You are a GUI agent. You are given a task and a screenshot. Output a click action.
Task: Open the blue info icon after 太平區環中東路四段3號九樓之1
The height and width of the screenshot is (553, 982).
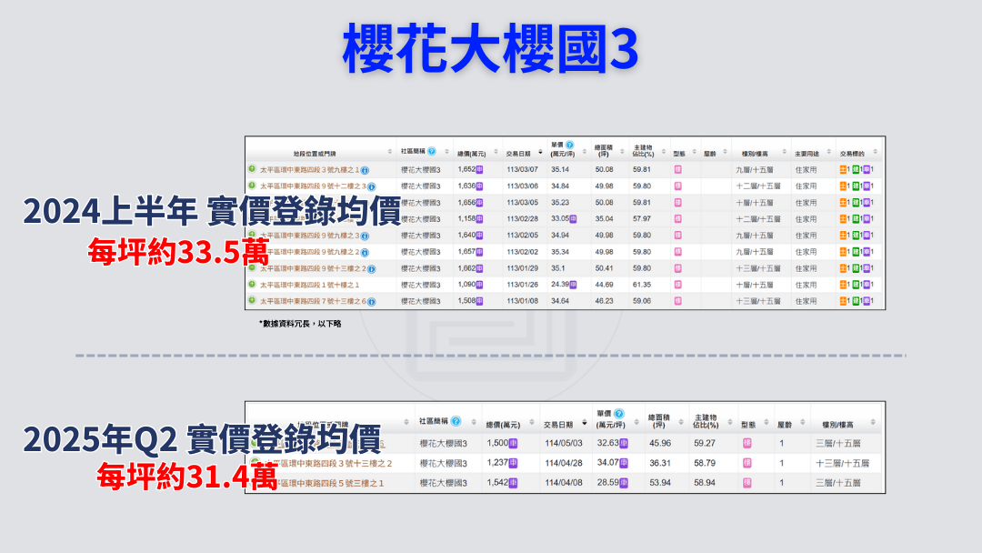[366, 171]
